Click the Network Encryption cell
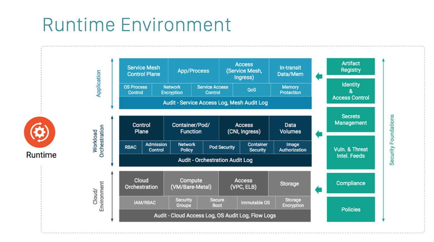The width and height of the screenshot is (434, 242). tap(172, 90)
